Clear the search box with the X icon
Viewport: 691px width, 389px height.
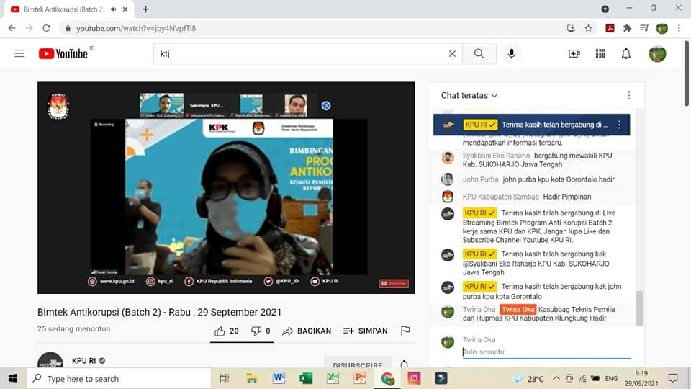(x=452, y=53)
